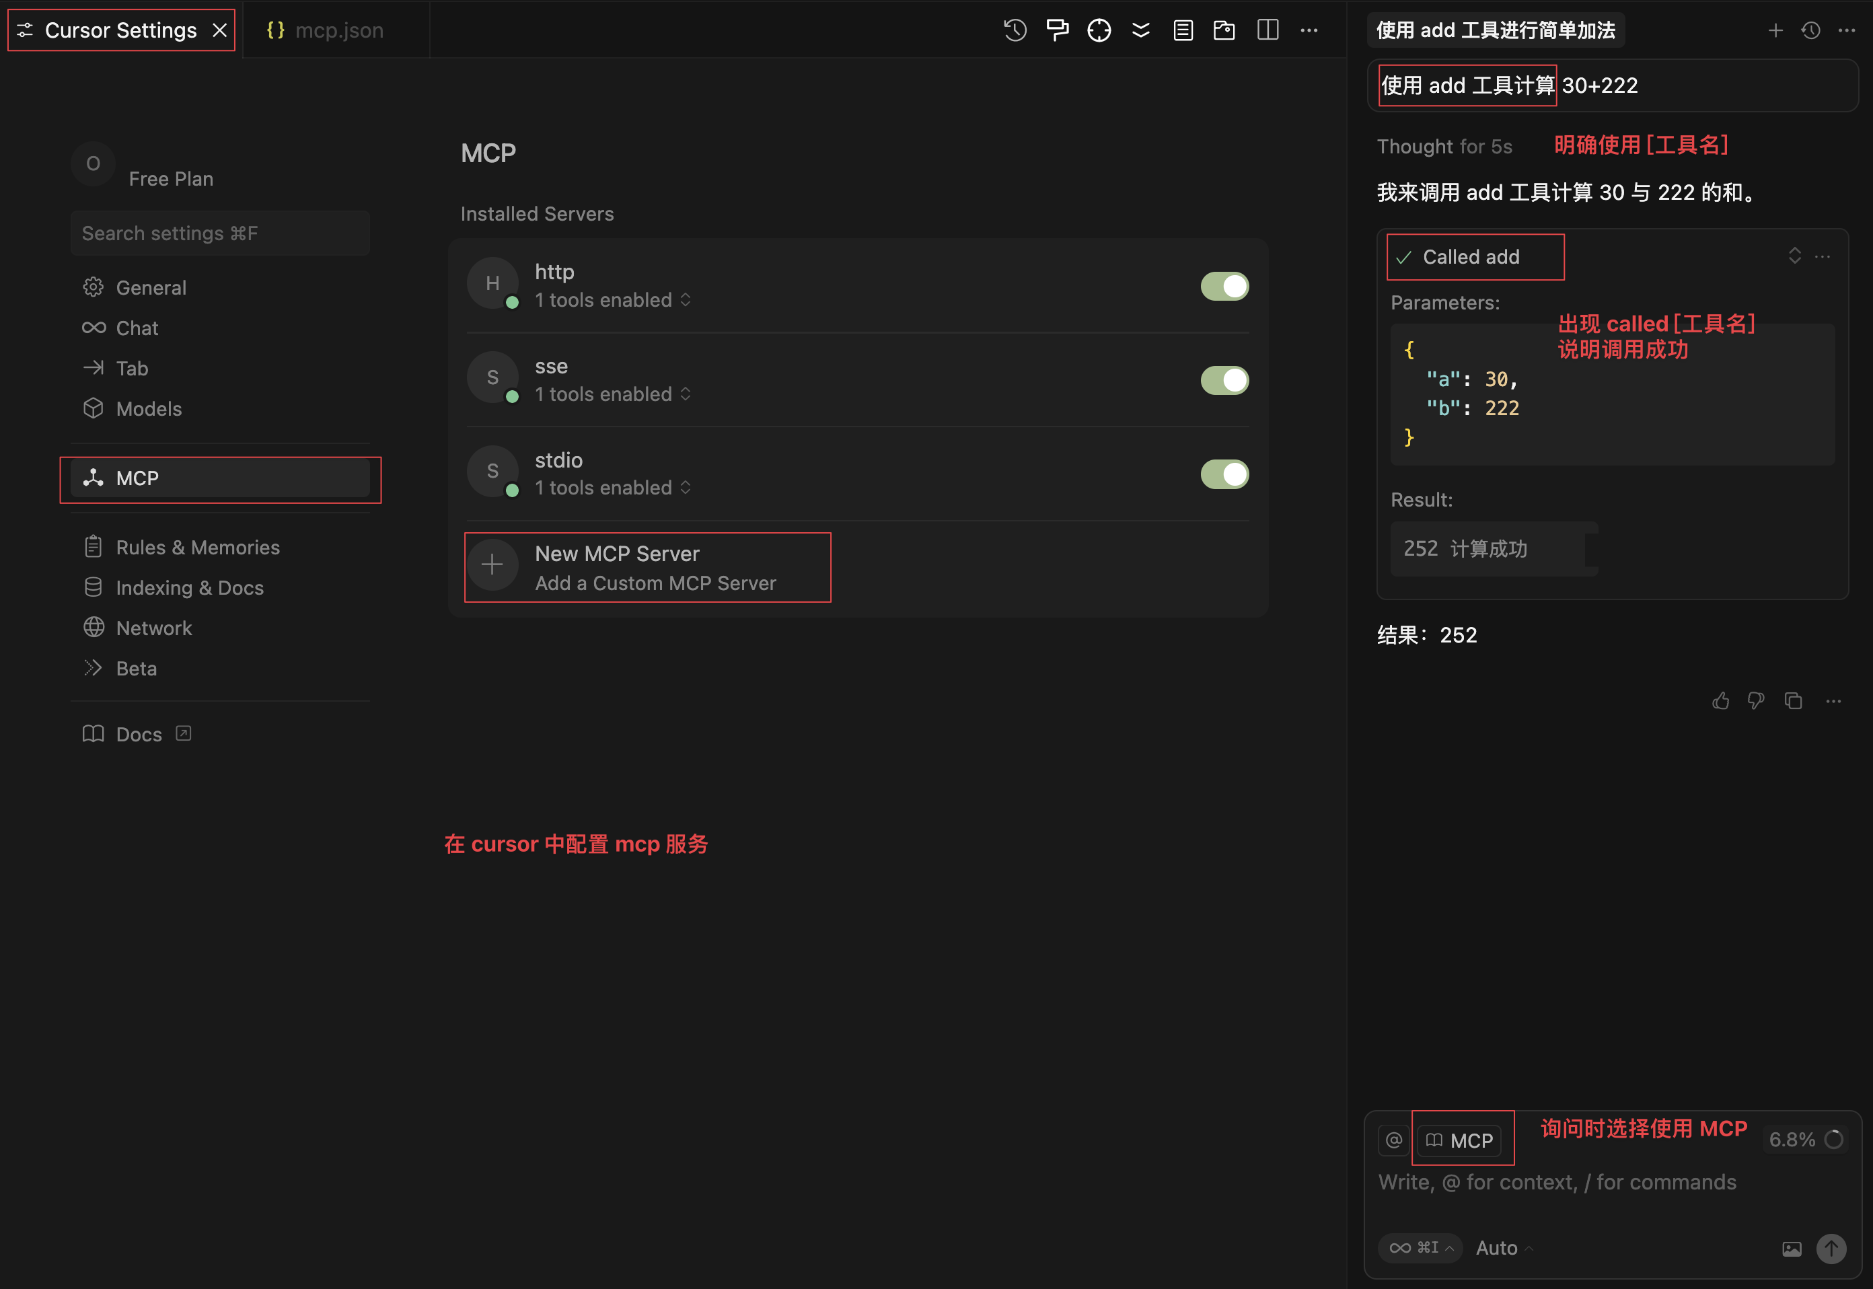Click the document lines toolbar icon
The height and width of the screenshot is (1289, 1873).
click(1183, 31)
